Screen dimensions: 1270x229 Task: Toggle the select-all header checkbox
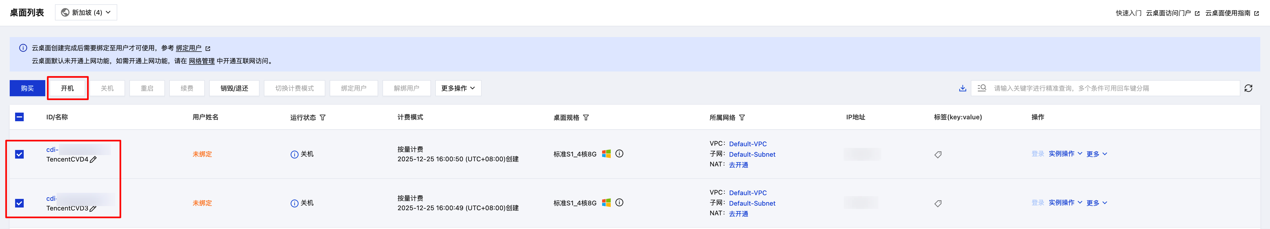click(x=20, y=117)
